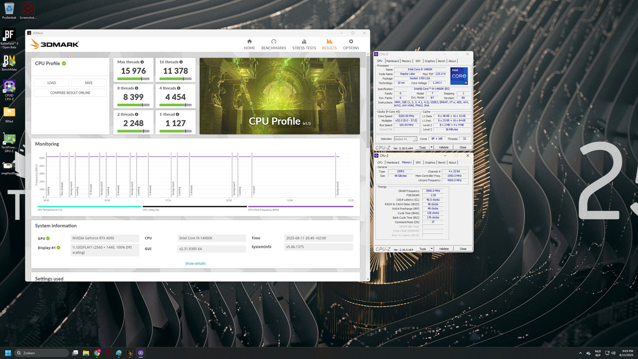
Task: Switch to Graphics tab in upper CPU-Z window
Action: [430, 61]
